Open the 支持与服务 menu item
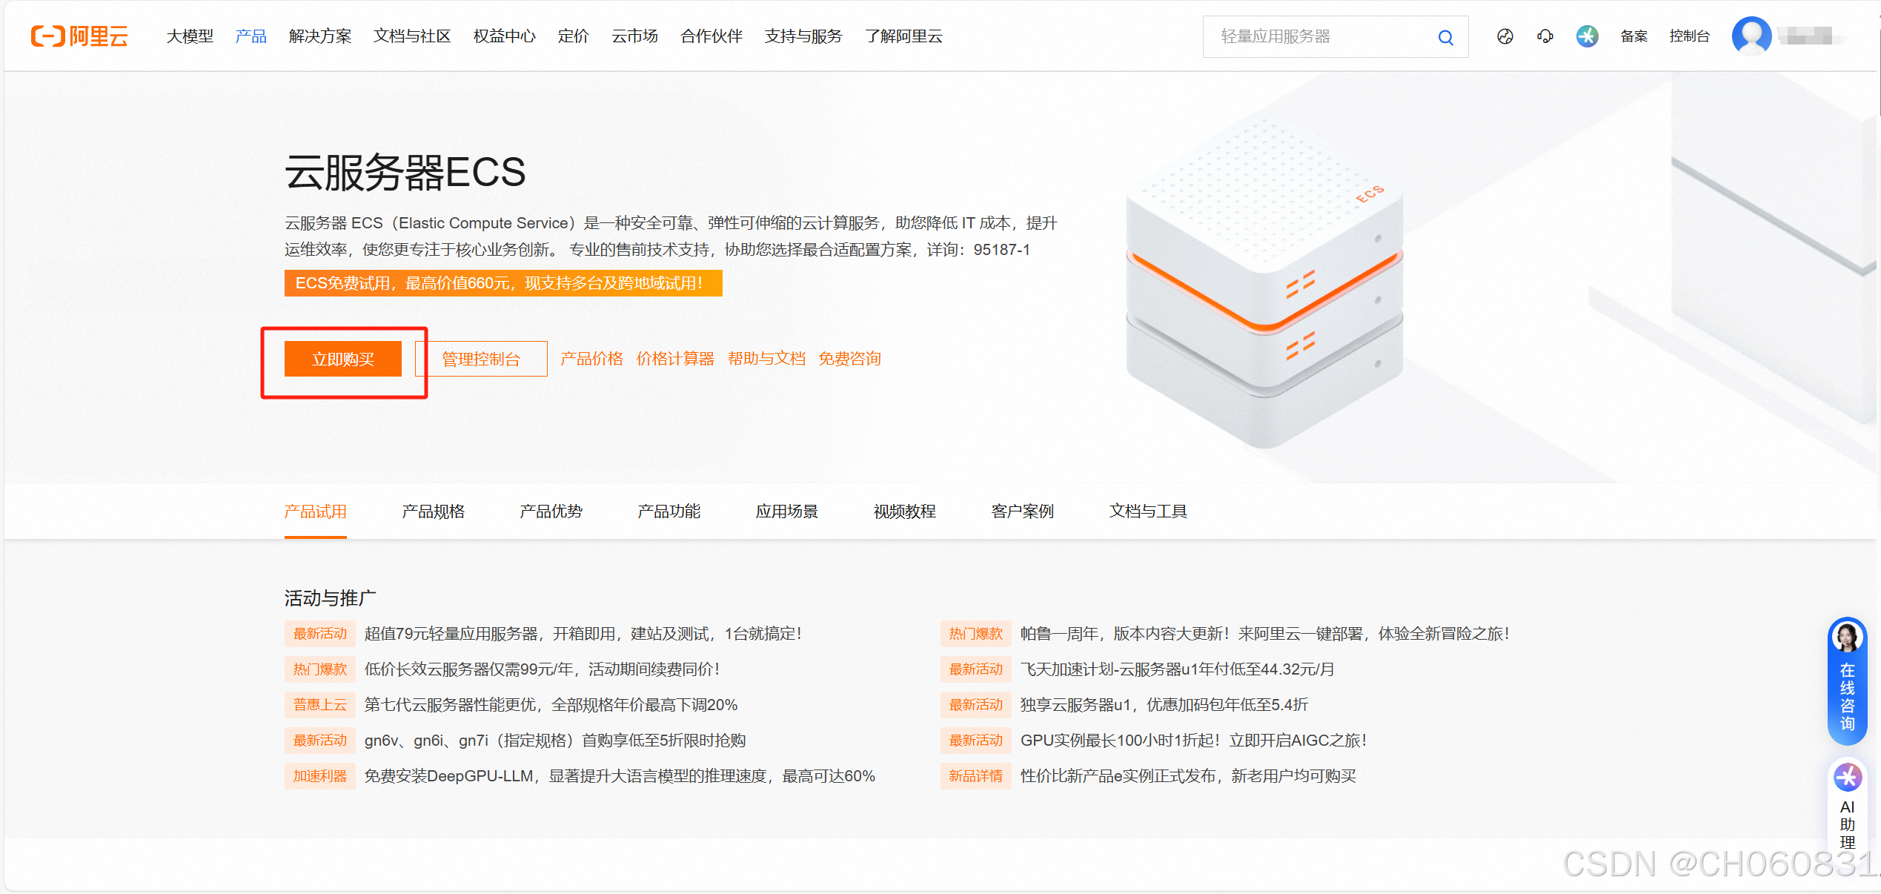The height and width of the screenshot is (894, 1881). point(803,36)
